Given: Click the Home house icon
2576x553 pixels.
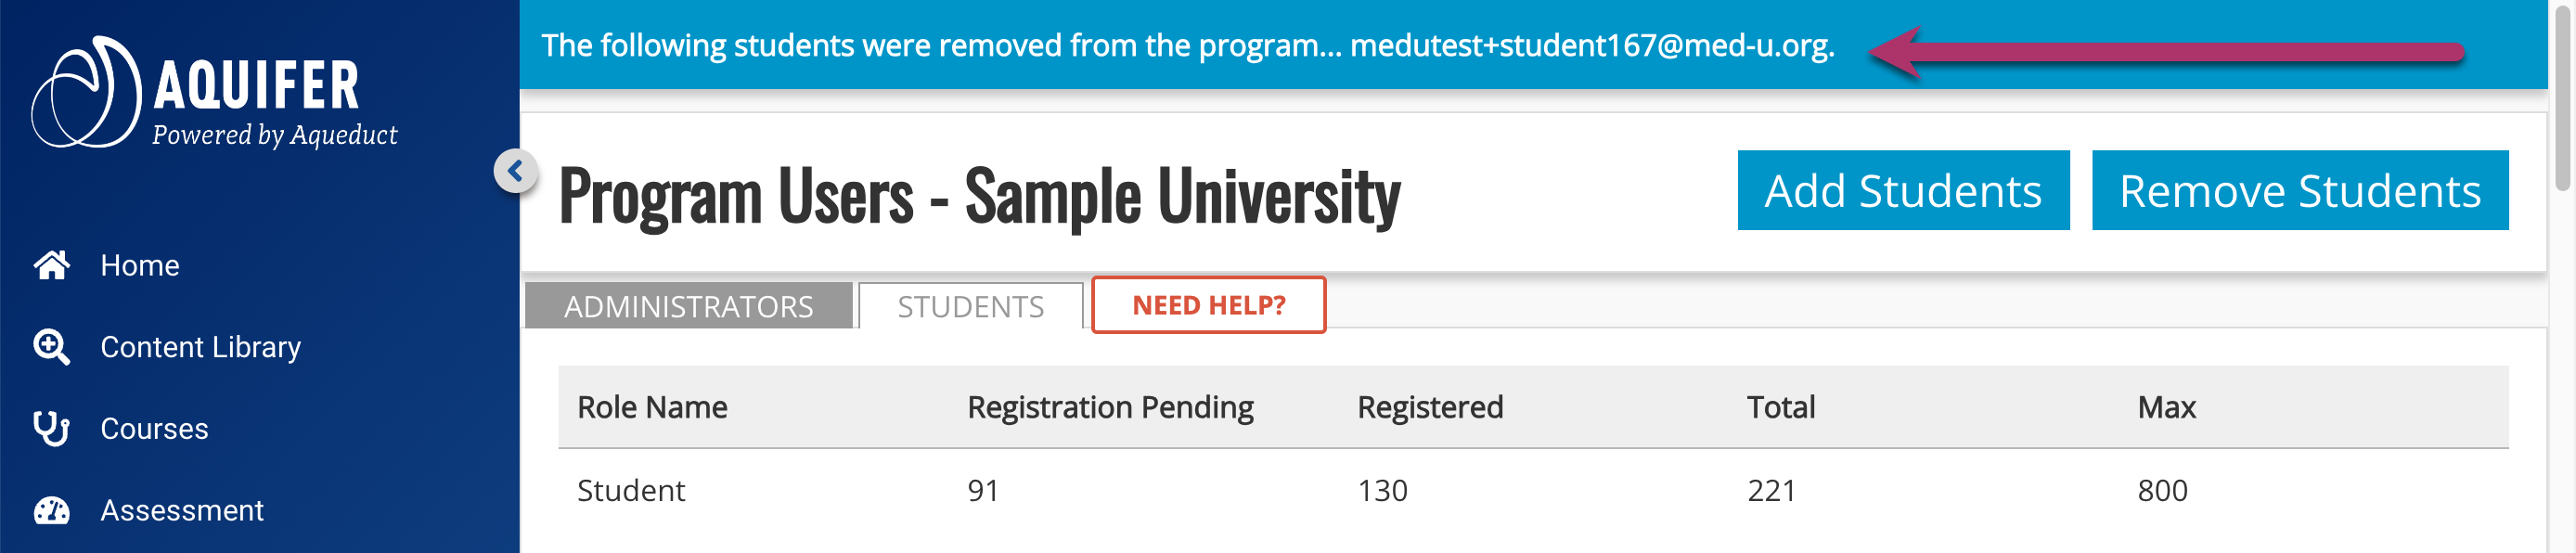Looking at the screenshot, I should (x=52, y=265).
